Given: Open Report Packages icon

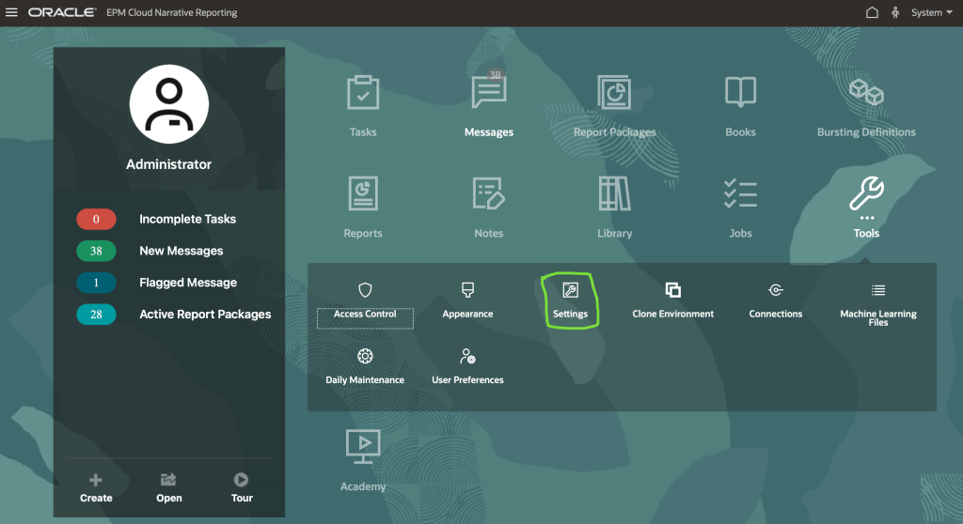Looking at the screenshot, I should tap(614, 94).
